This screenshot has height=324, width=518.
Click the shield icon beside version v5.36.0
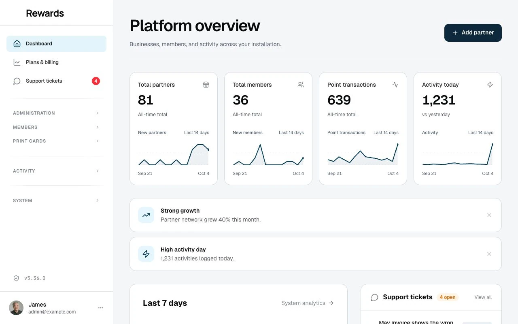click(x=16, y=278)
